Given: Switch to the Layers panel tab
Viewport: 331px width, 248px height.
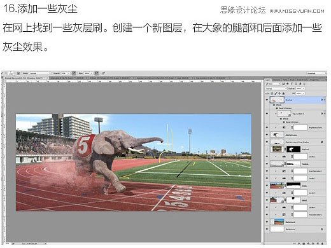Looking at the screenshot, I should [268, 80].
